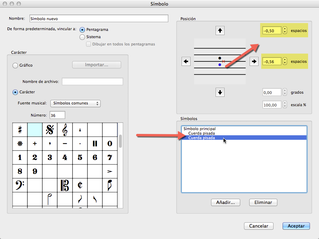The width and height of the screenshot is (319, 239).
Task: Click the character grid scrollbar thumb
Action: [x=120, y=141]
